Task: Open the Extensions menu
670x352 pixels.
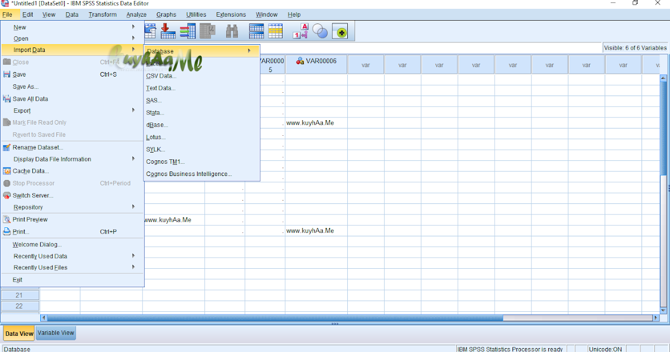Action: [231, 15]
